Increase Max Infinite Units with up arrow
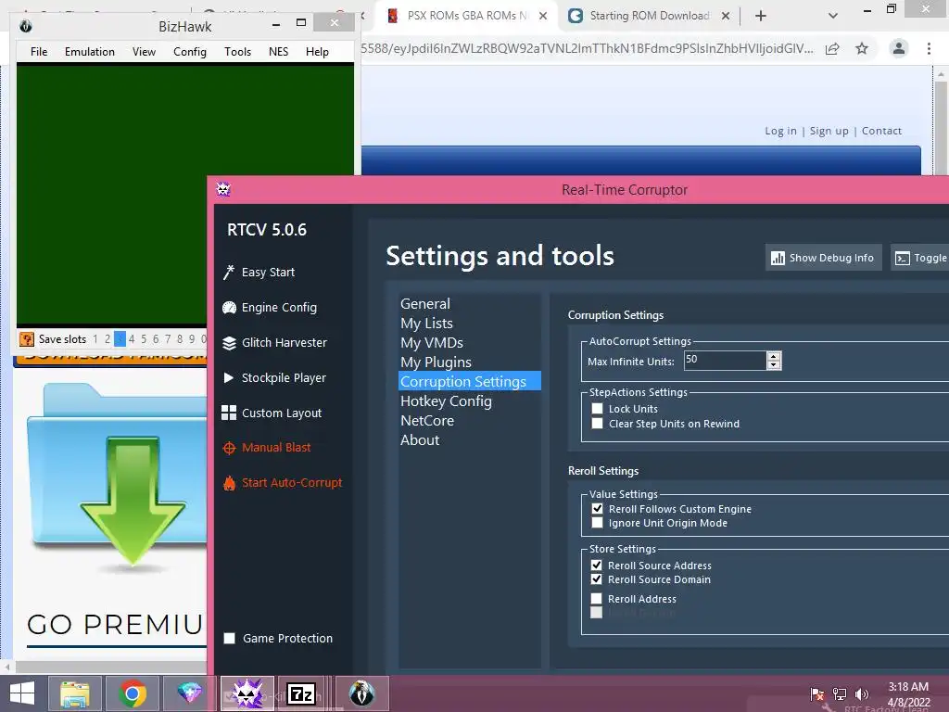Viewport: 949px width, 712px height. point(774,357)
